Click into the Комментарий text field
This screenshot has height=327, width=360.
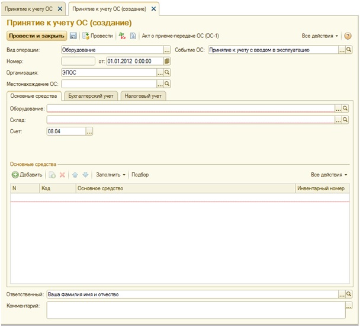click(x=192, y=310)
